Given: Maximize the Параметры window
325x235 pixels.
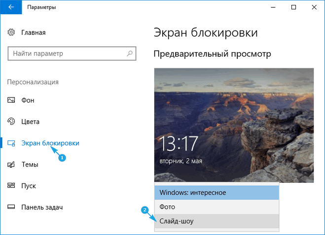Looking at the screenshot, I should [x=293, y=7].
